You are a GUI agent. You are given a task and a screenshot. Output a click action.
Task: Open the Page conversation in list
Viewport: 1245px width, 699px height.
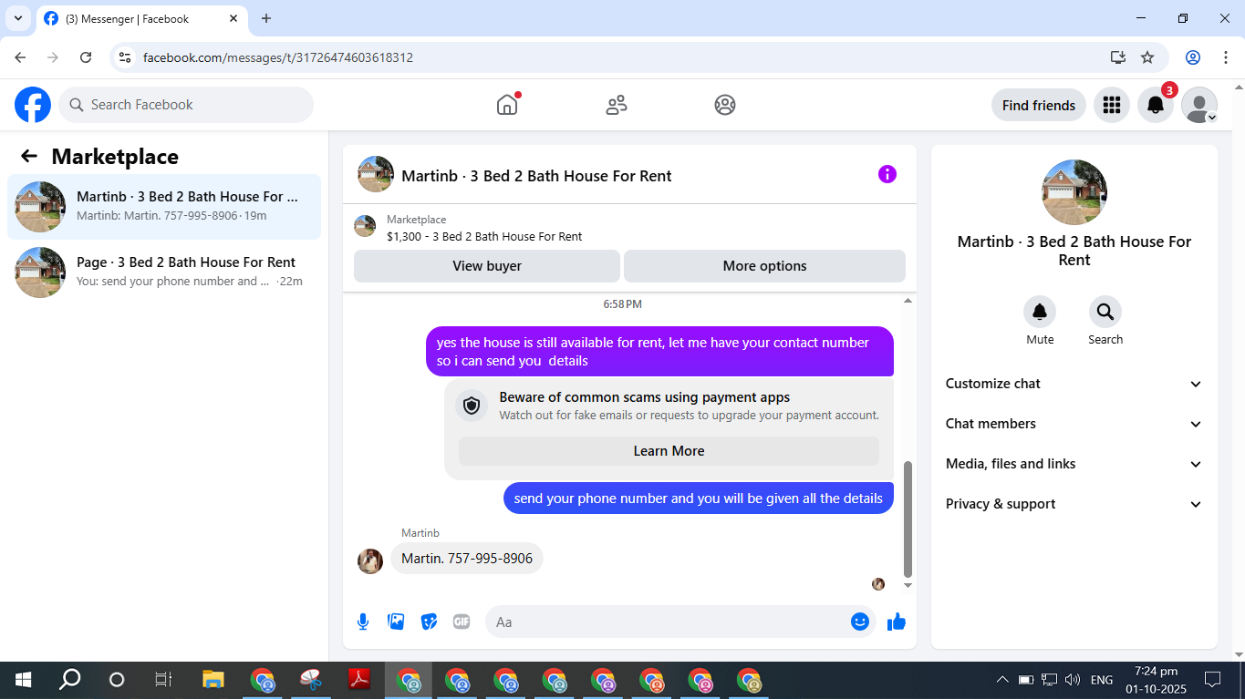point(164,272)
